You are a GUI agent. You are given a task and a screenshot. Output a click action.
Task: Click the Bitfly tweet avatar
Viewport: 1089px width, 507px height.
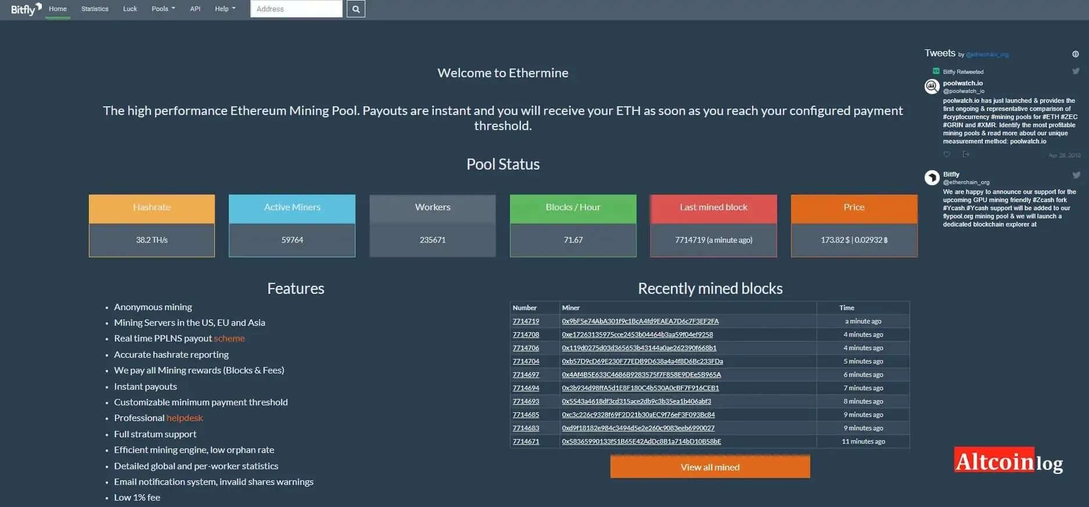click(932, 178)
